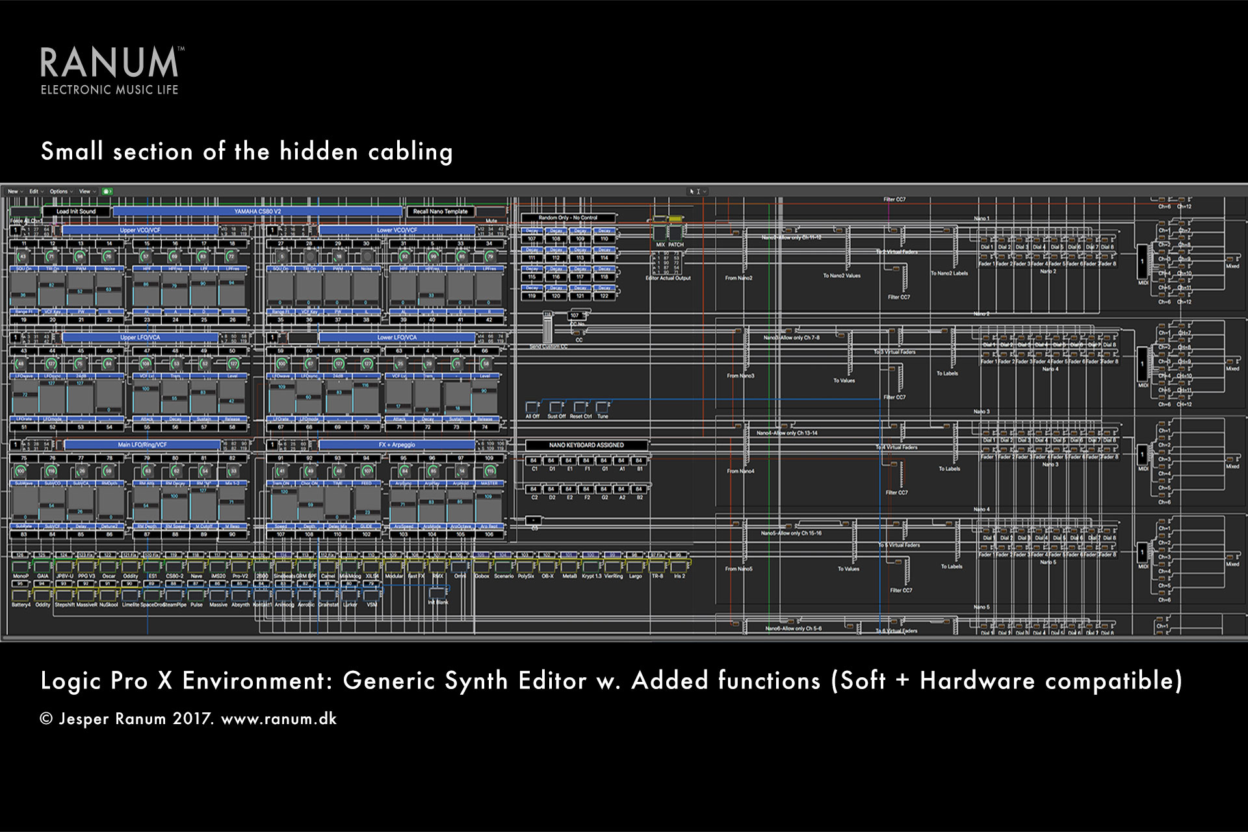This screenshot has width=1248, height=832.
Task: Load the PolySix preset icon
Action: coord(526,567)
